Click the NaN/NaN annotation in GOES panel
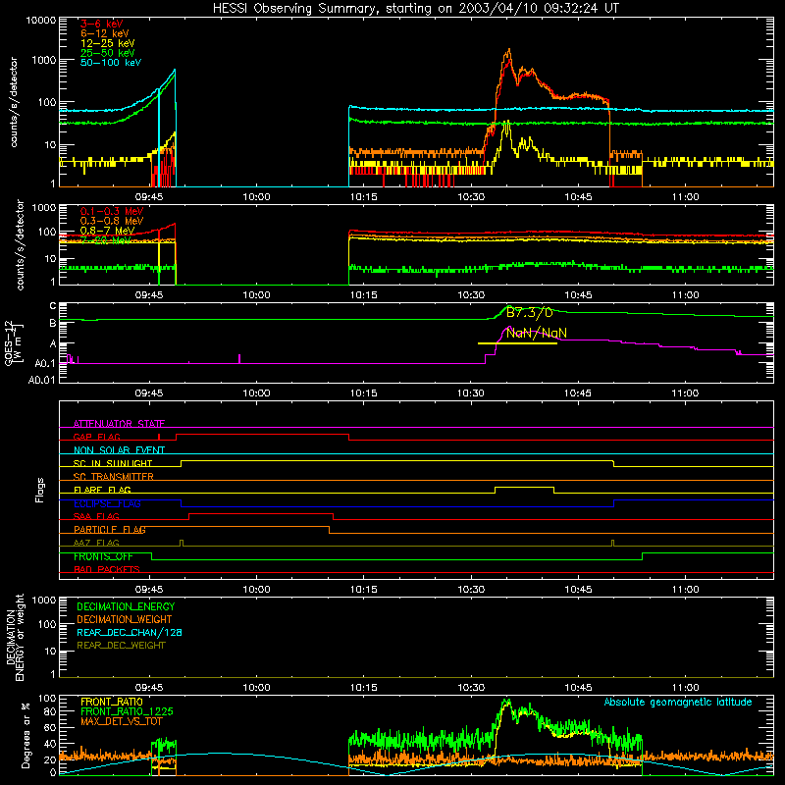The width and height of the screenshot is (785, 785). click(536, 333)
